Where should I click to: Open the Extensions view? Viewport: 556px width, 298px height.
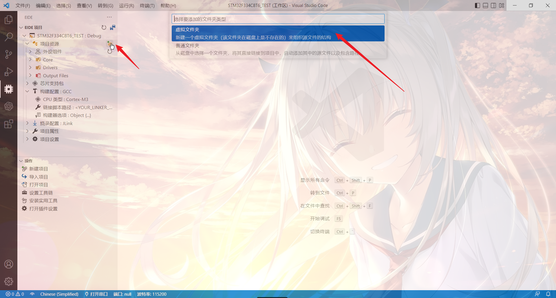pyautogui.click(x=9, y=124)
